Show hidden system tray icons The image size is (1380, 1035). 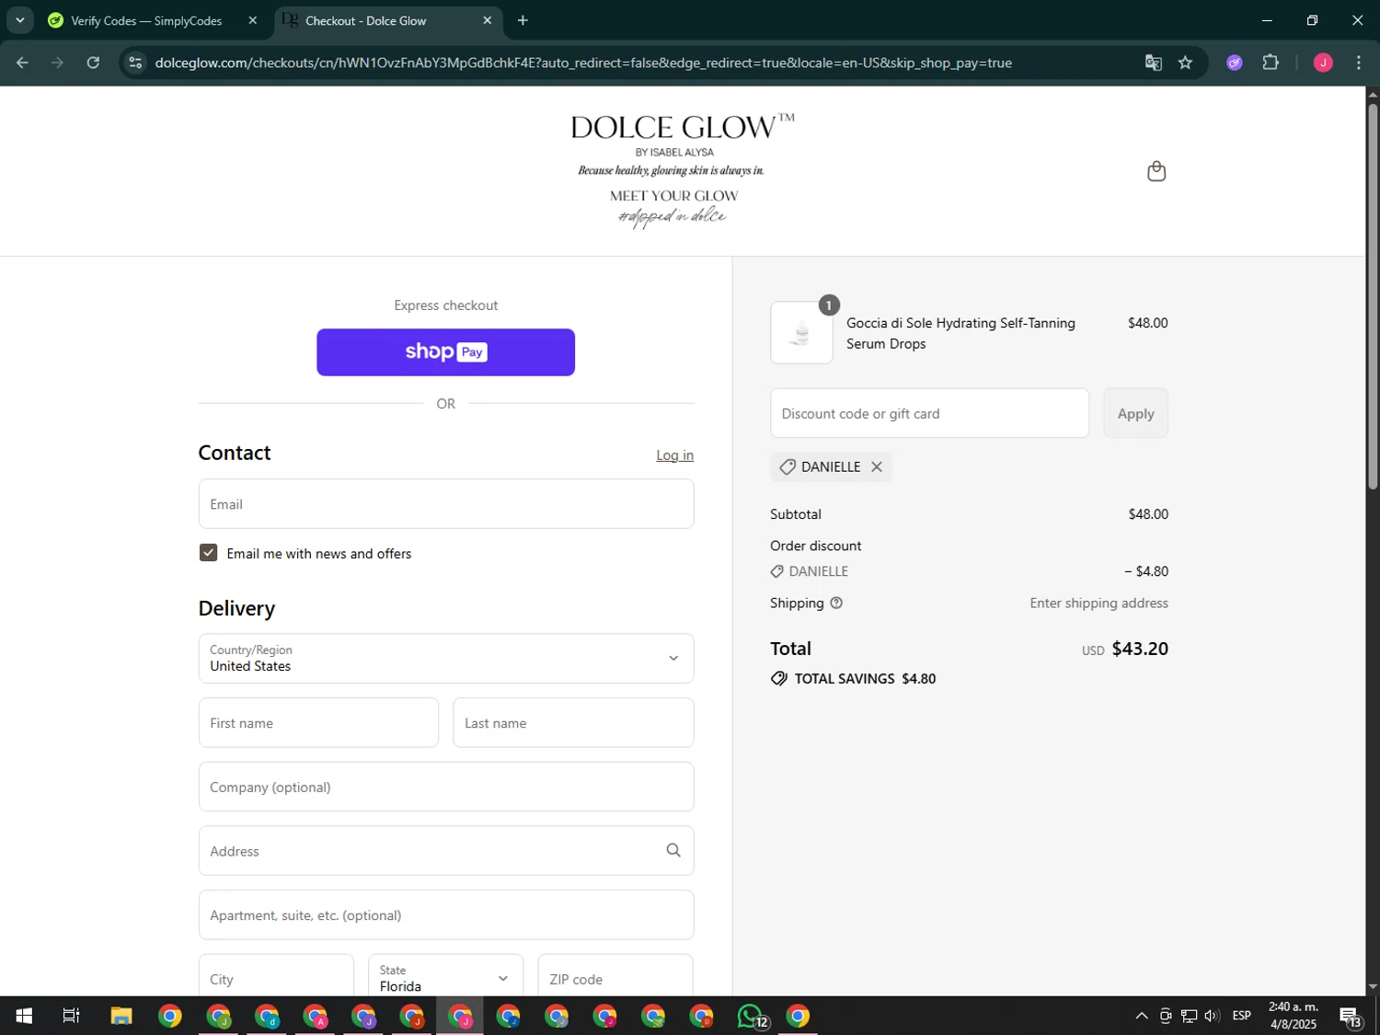coord(1142,1016)
